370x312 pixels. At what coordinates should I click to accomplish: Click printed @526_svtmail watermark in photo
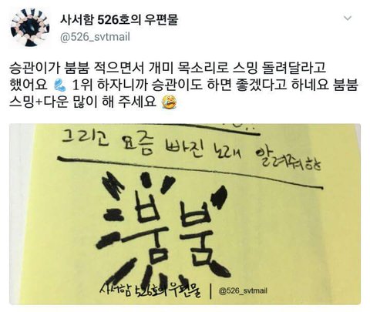(x=243, y=290)
